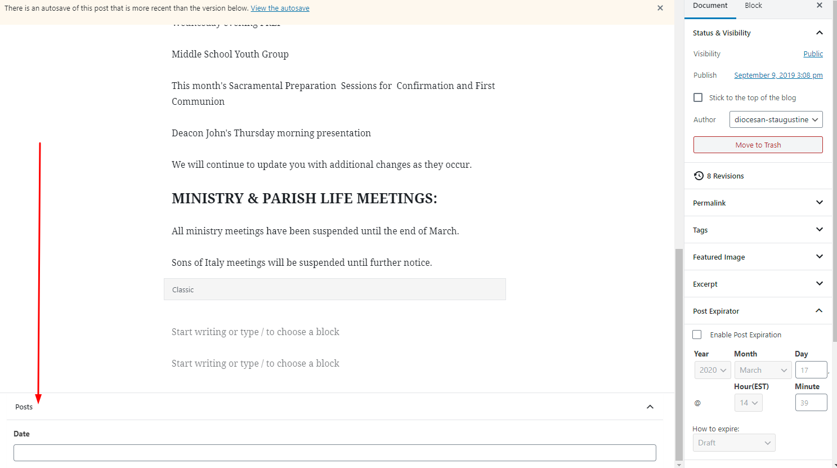Change the Public visibility setting
Image resolution: width=837 pixels, height=468 pixels.
813,54
